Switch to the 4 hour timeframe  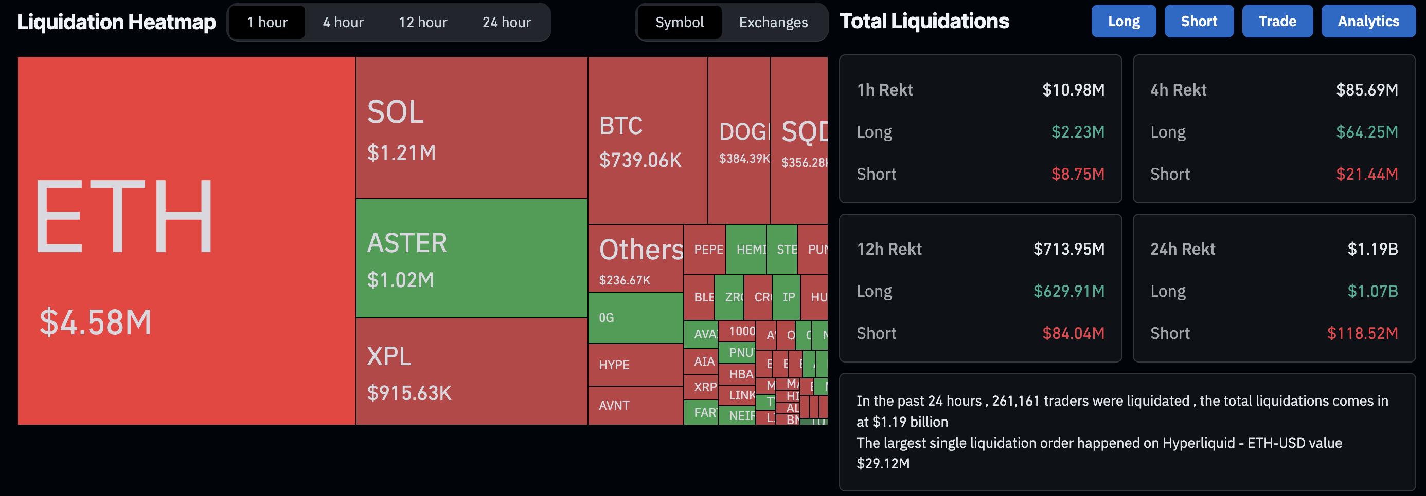[x=343, y=22]
